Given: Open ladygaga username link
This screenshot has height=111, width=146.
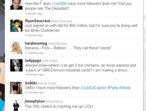Looking at the screenshot, I should click(x=33, y=60).
